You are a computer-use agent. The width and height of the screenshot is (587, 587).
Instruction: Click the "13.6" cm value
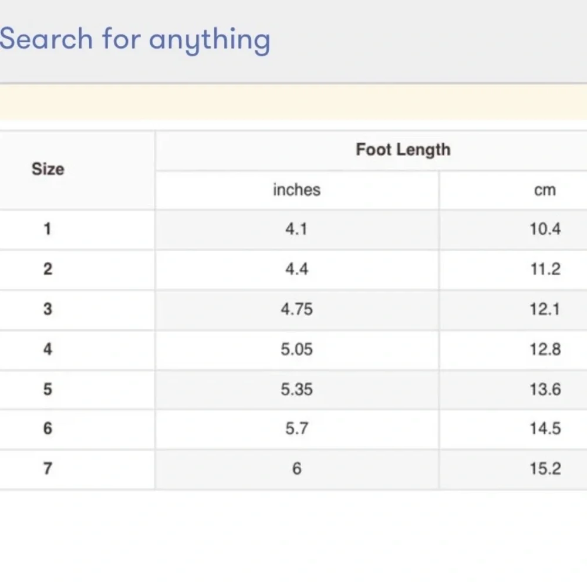point(545,389)
